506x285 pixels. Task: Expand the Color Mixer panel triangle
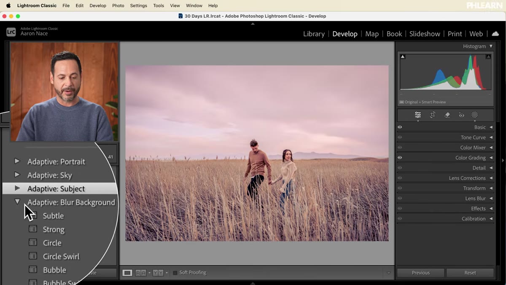point(491,148)
